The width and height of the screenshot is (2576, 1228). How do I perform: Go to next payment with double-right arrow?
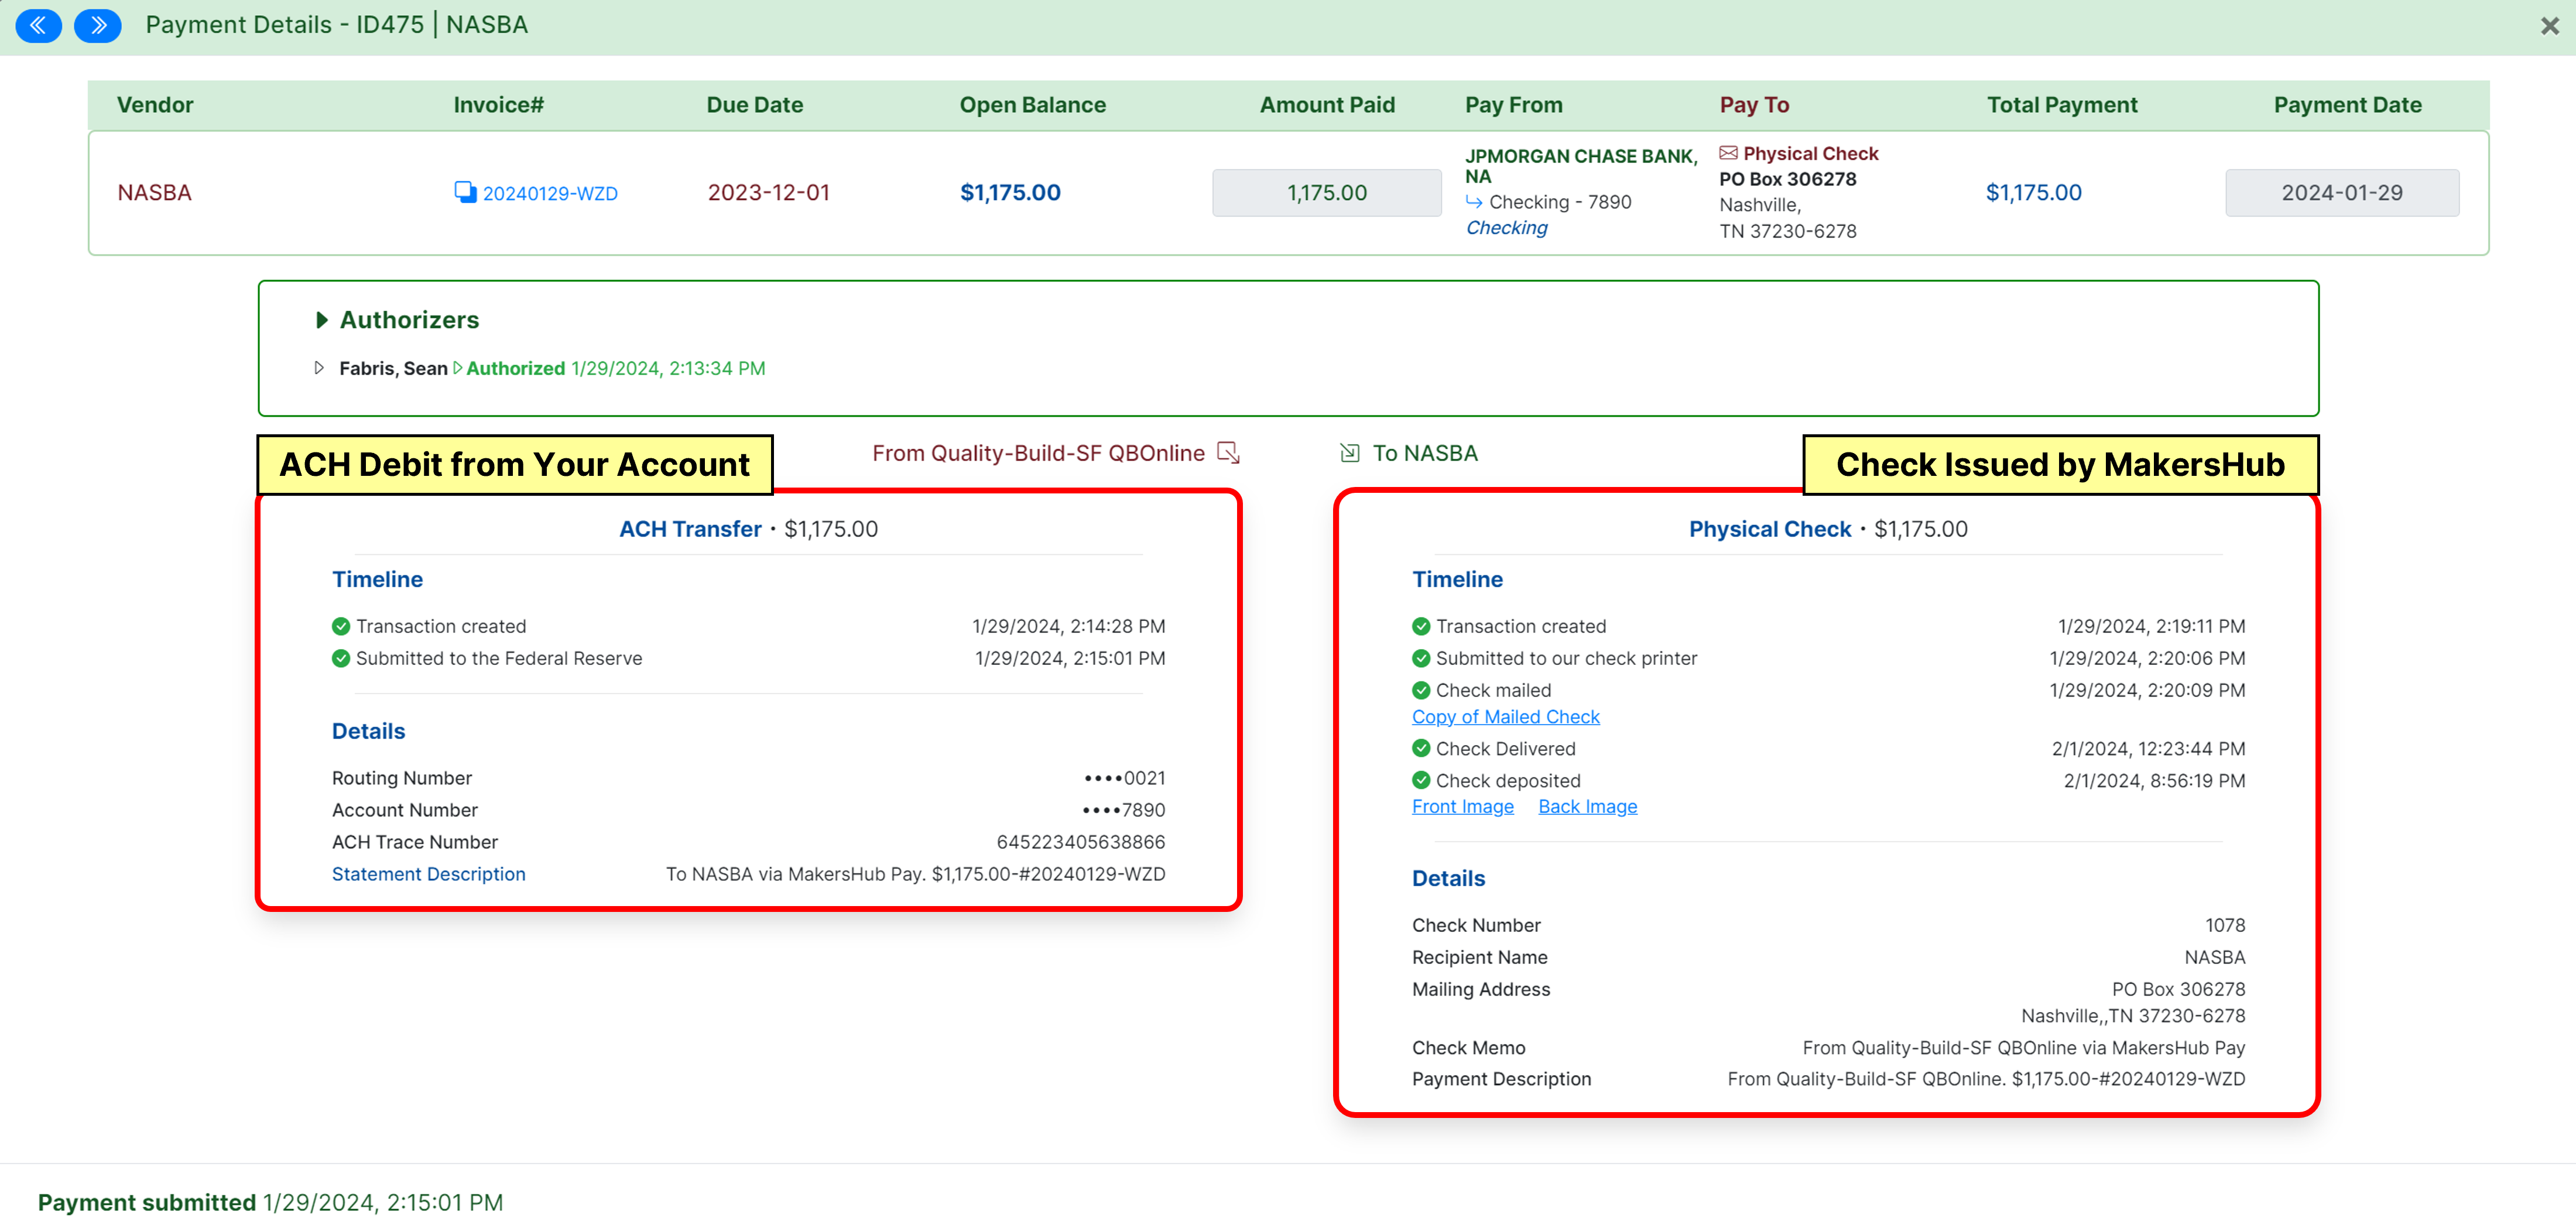pos(98,25)
